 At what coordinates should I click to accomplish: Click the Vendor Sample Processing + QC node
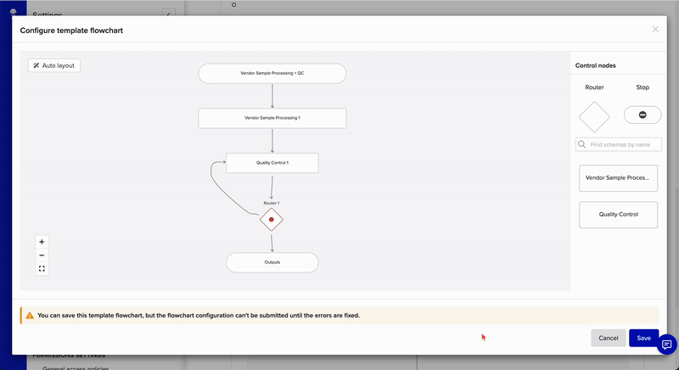coord(272,74)
